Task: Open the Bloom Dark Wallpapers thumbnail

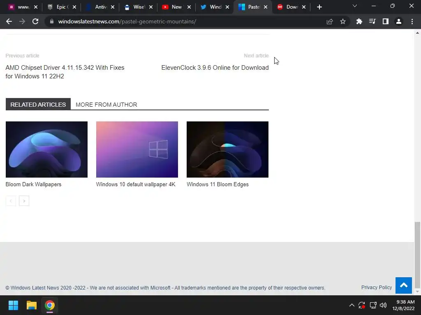Action: (x=46, y=149)
